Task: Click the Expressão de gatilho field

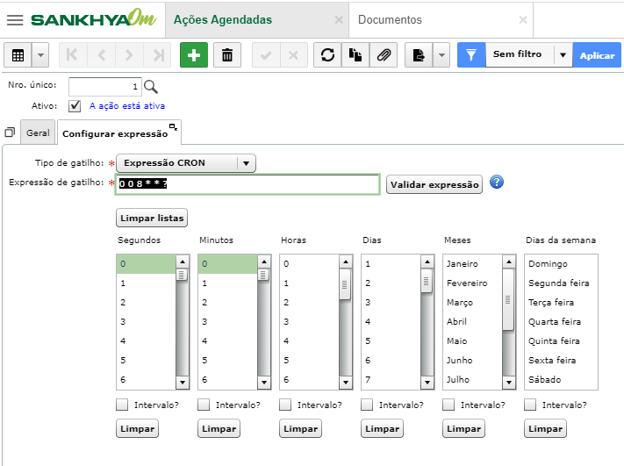Action: click(247, 184)
